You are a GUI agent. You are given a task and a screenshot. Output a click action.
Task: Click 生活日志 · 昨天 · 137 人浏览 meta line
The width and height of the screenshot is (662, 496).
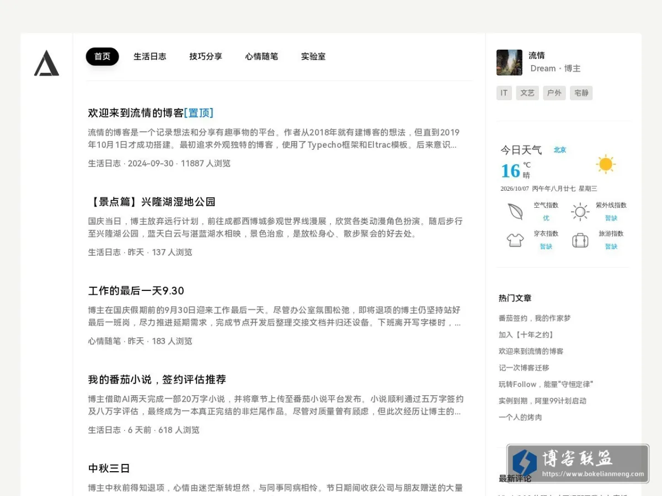pos(140,252)
